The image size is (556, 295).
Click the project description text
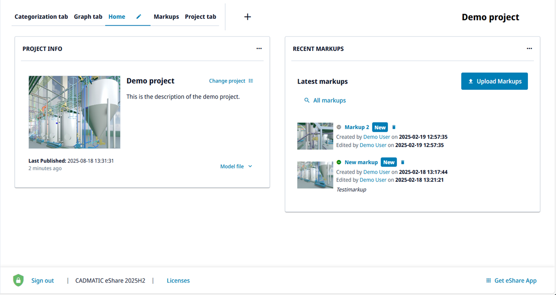tap(183, 97)
